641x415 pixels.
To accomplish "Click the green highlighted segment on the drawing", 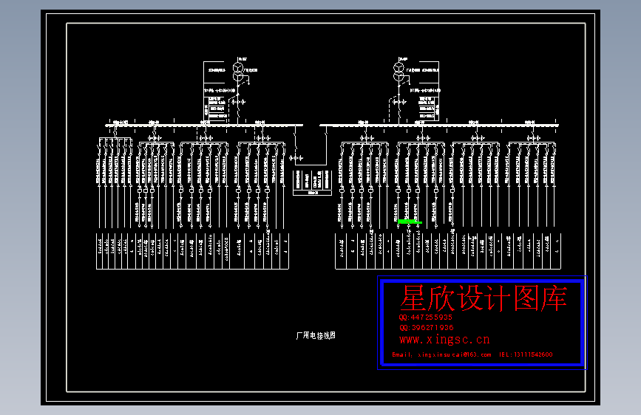I will (x=410, y=222).
